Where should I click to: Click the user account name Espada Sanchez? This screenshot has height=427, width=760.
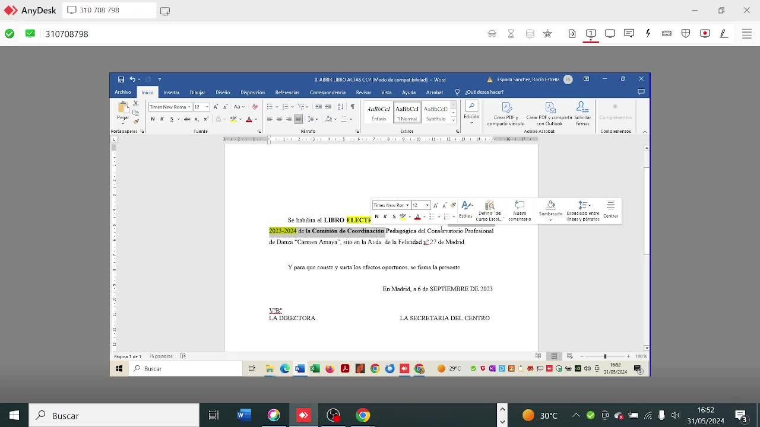pos(528,79)
